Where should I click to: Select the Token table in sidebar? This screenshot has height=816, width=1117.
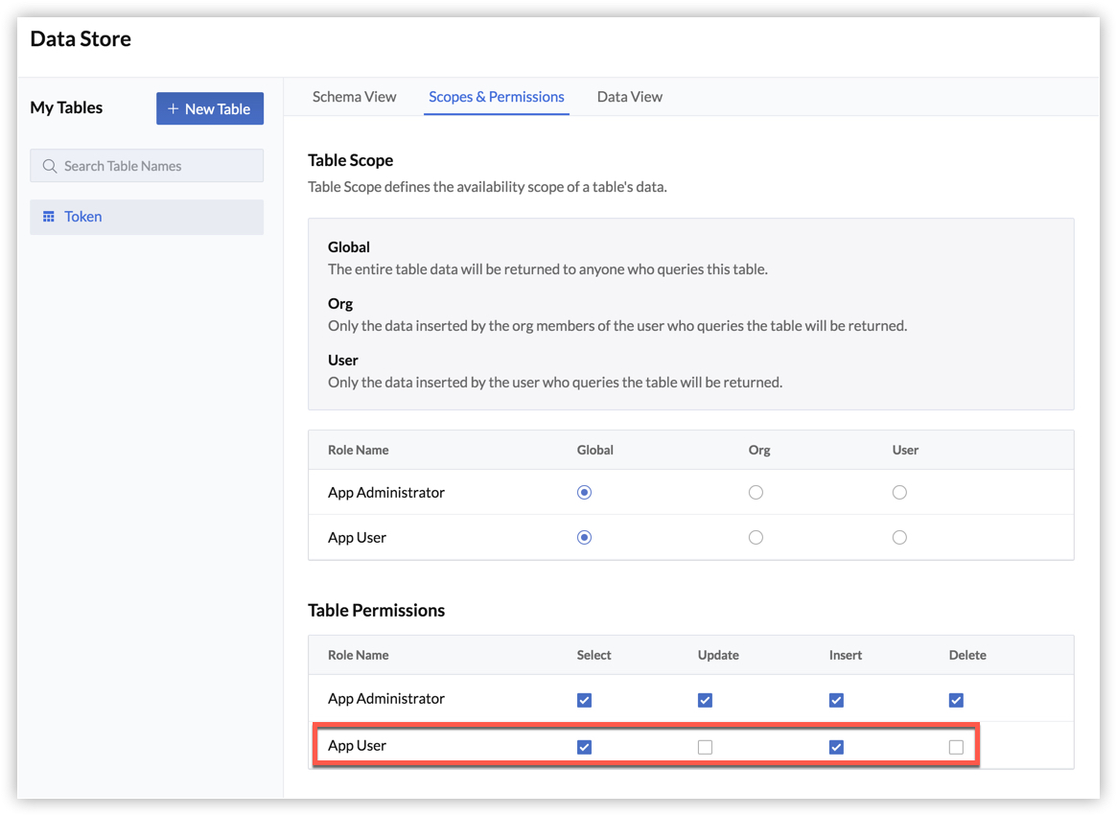pos(83,217)
